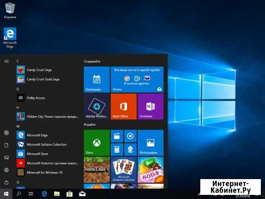265x199 pixels.
Task: Open the Calculator small tile
Action: 117,150
